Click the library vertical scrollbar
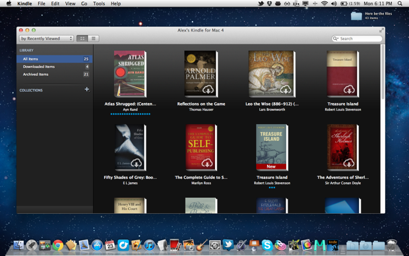Image resolution: width=409 pixels, height=256 pixels. click(383, 72)
